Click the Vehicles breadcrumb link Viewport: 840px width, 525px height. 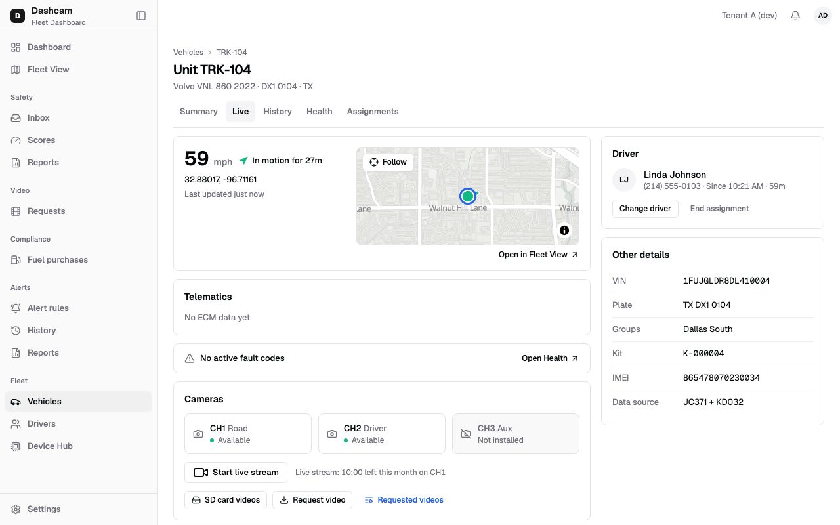pyautogui.click(x=188, y=52)
